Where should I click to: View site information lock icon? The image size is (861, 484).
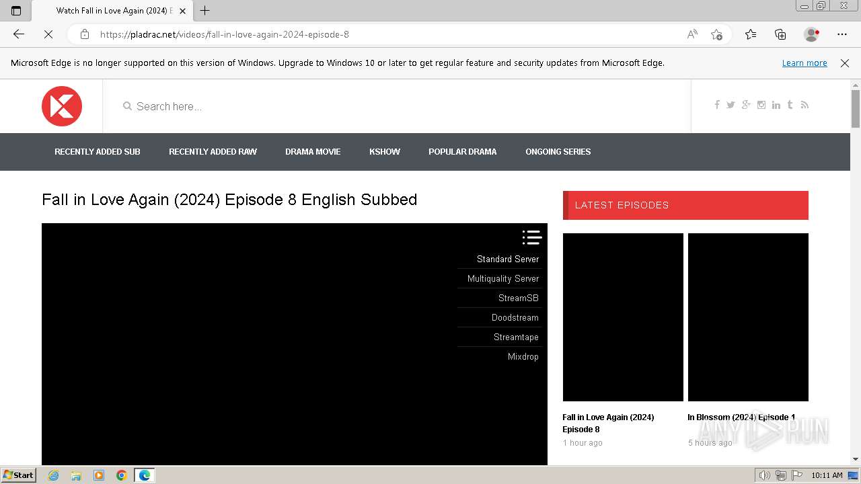(85, 34)
